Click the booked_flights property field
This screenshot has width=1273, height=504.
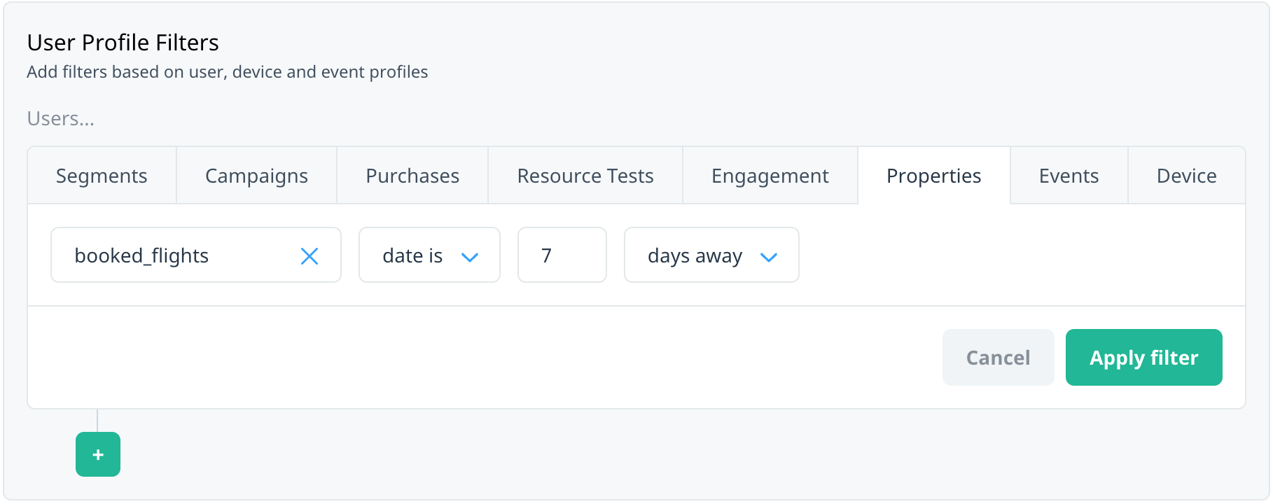coord(196,255)
